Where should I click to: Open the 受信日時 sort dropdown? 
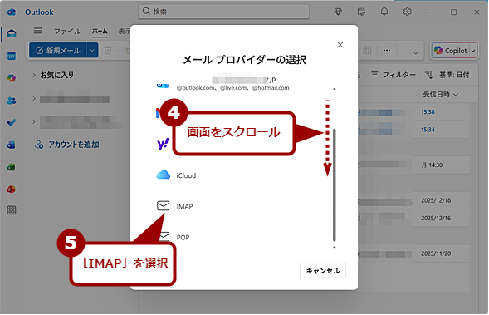[440, 94]
